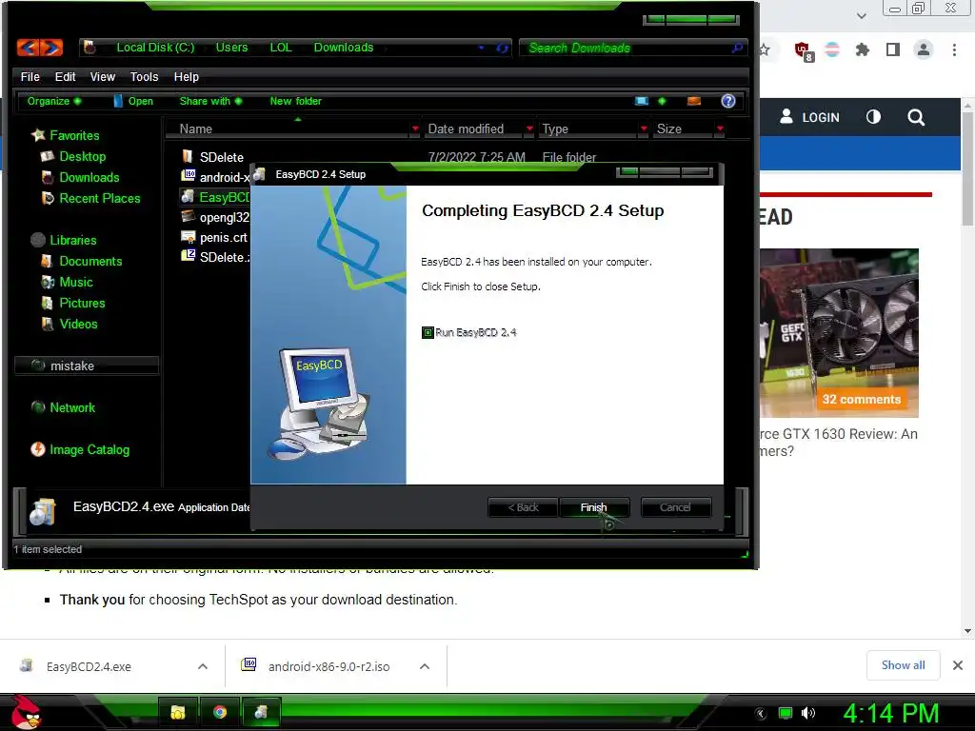Click LOGIN on the TechSpot page
Screen dimensions: 975x731
[x=809, y=117]
